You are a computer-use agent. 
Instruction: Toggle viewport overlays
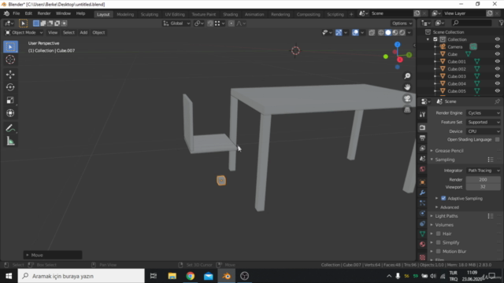[355, 32]
